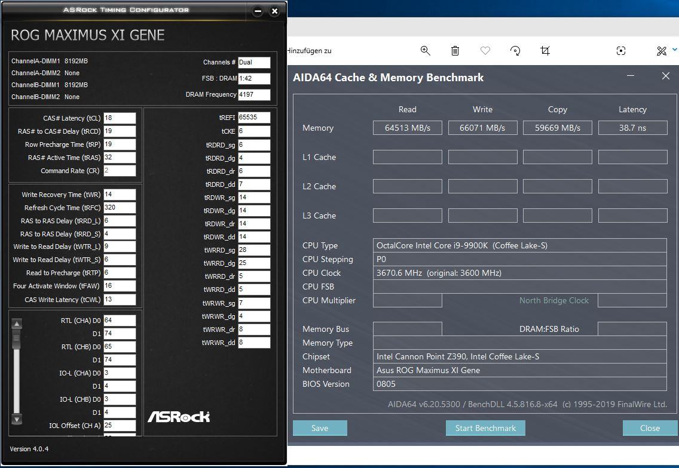Delete the photo using the trash icon
Image resolution: width=679 pixels, height=468 pixels.
pyautogui.click(x=455, y=51)
